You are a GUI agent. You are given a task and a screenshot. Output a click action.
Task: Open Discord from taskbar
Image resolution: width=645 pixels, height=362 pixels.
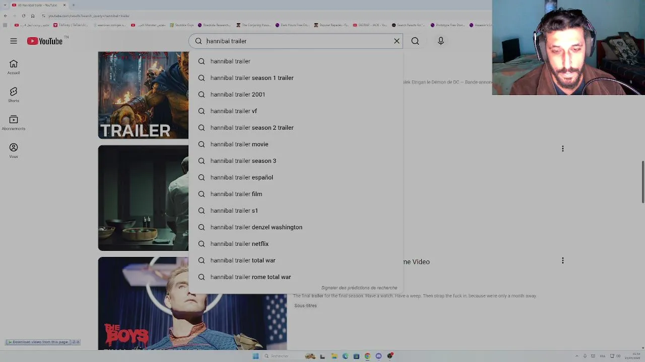(378, 356)
